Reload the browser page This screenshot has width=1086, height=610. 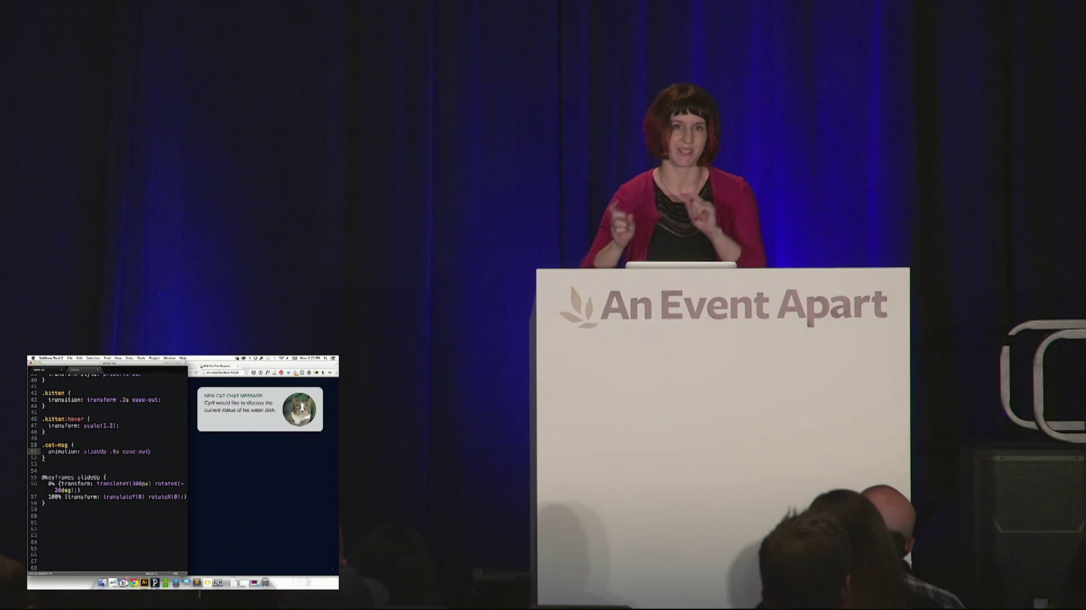(x=196, y=372)
